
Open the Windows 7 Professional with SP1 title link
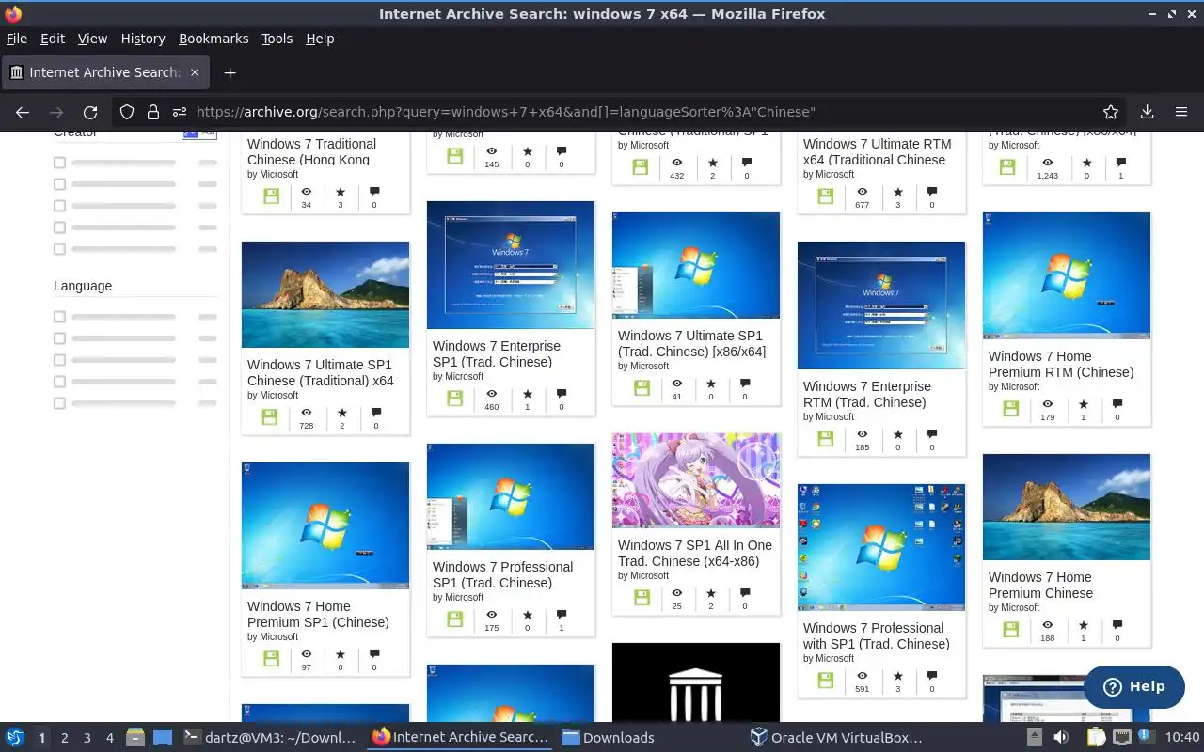877,636
